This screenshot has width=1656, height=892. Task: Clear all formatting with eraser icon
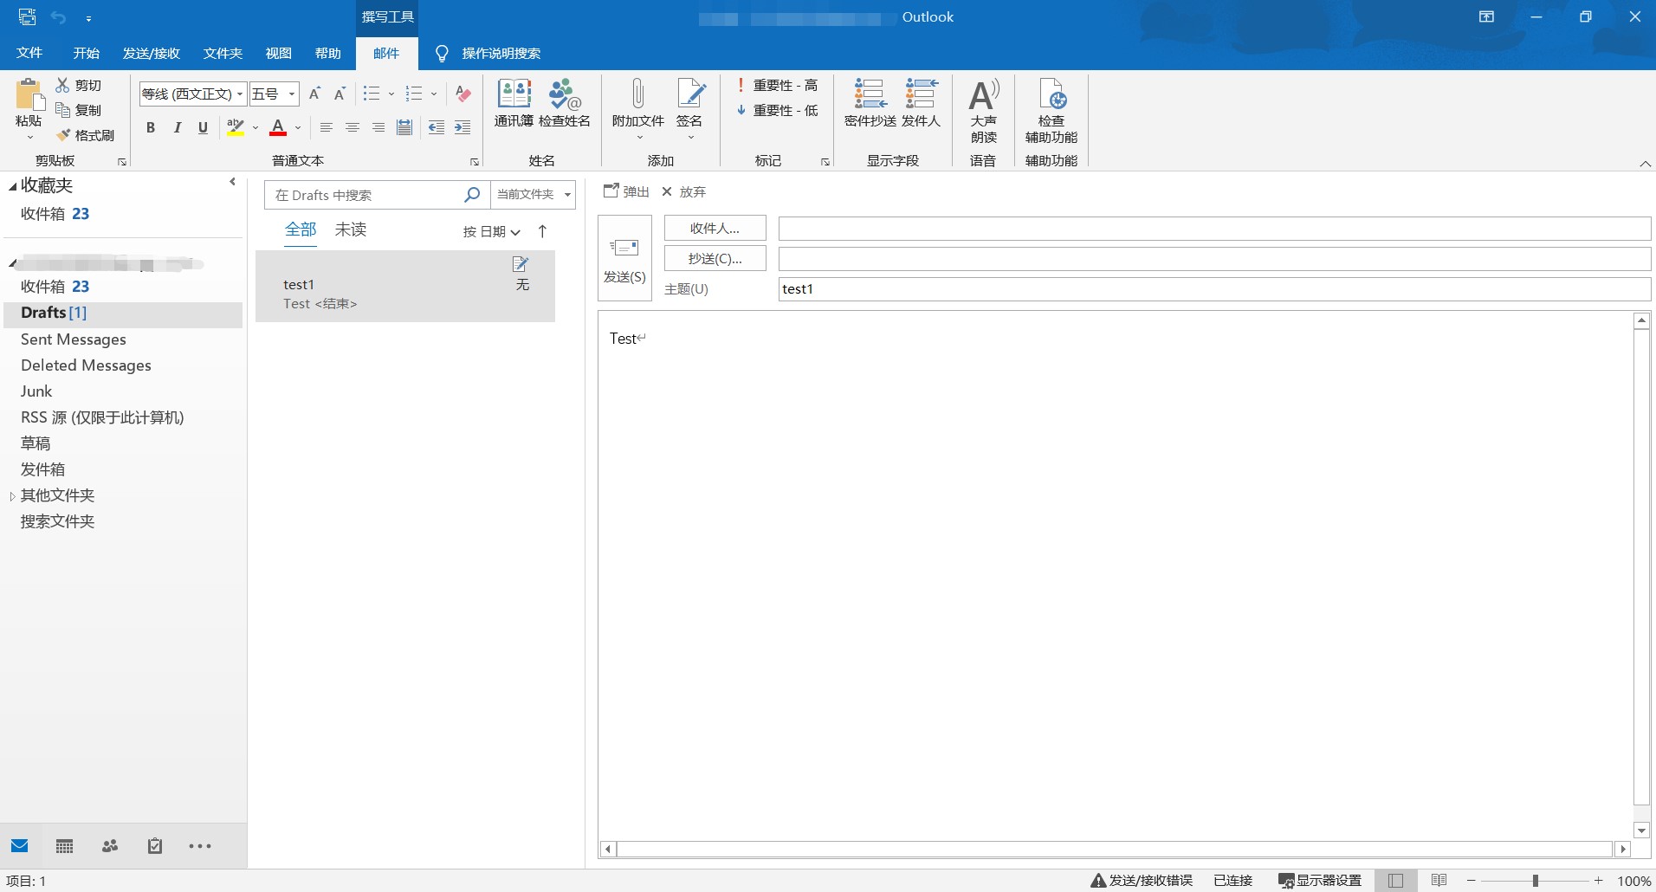click(x=463, y=94)
